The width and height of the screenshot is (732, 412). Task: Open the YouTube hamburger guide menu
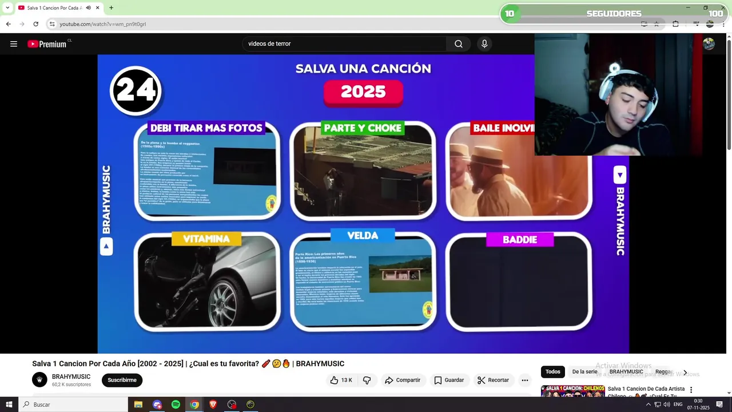tap(14, 44)
